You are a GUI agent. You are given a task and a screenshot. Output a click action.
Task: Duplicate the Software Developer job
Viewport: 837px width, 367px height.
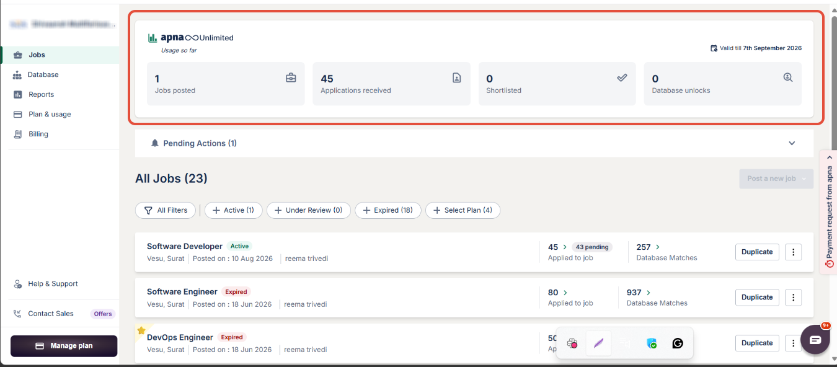coord(757,252)
